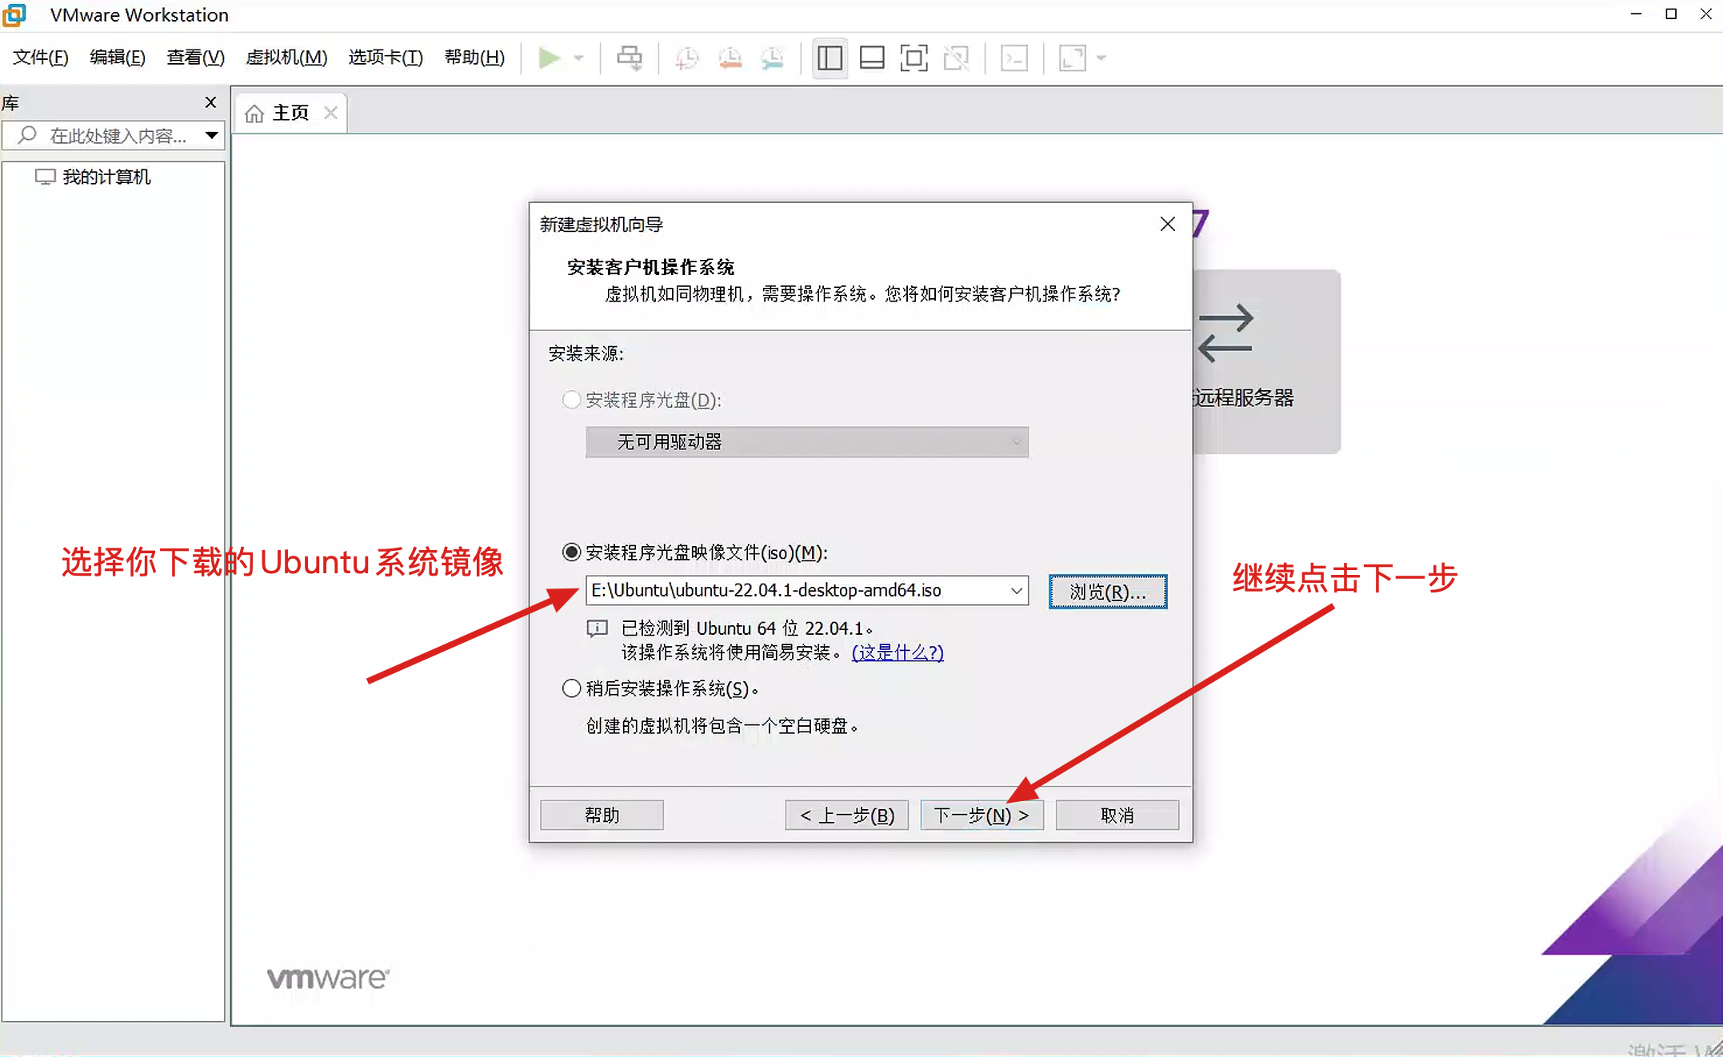Click the 浏览(R)... button
Screen dimensions: 1723x1057
pyautogui.click(x=1108, y=592)
